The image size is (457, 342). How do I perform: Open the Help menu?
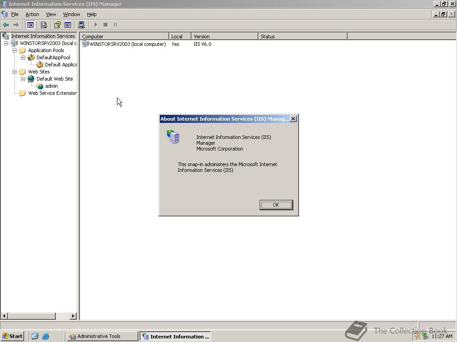[91, 14]
